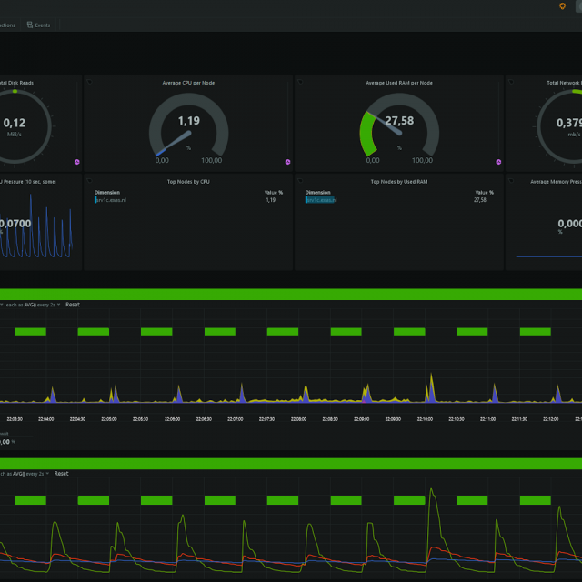Click the 22:07:00 mark on upper chart timeline
The height and width of the screenshot is (582, 582).
[x=236, y=419]
